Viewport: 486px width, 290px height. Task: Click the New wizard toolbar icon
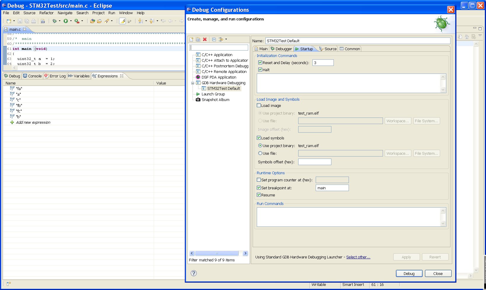coord(9,21)
